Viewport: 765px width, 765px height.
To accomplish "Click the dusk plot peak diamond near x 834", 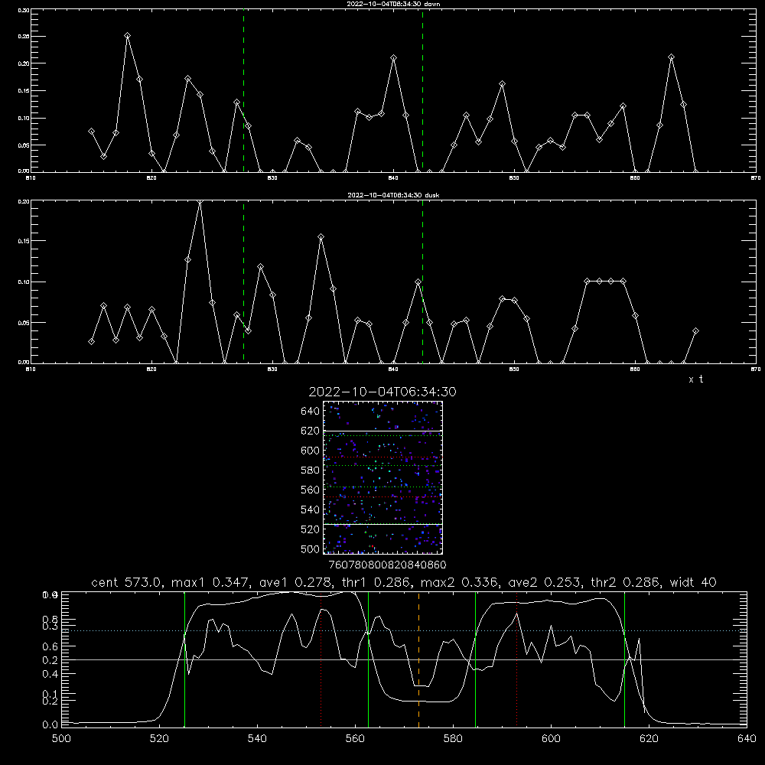I will (321, 237).
